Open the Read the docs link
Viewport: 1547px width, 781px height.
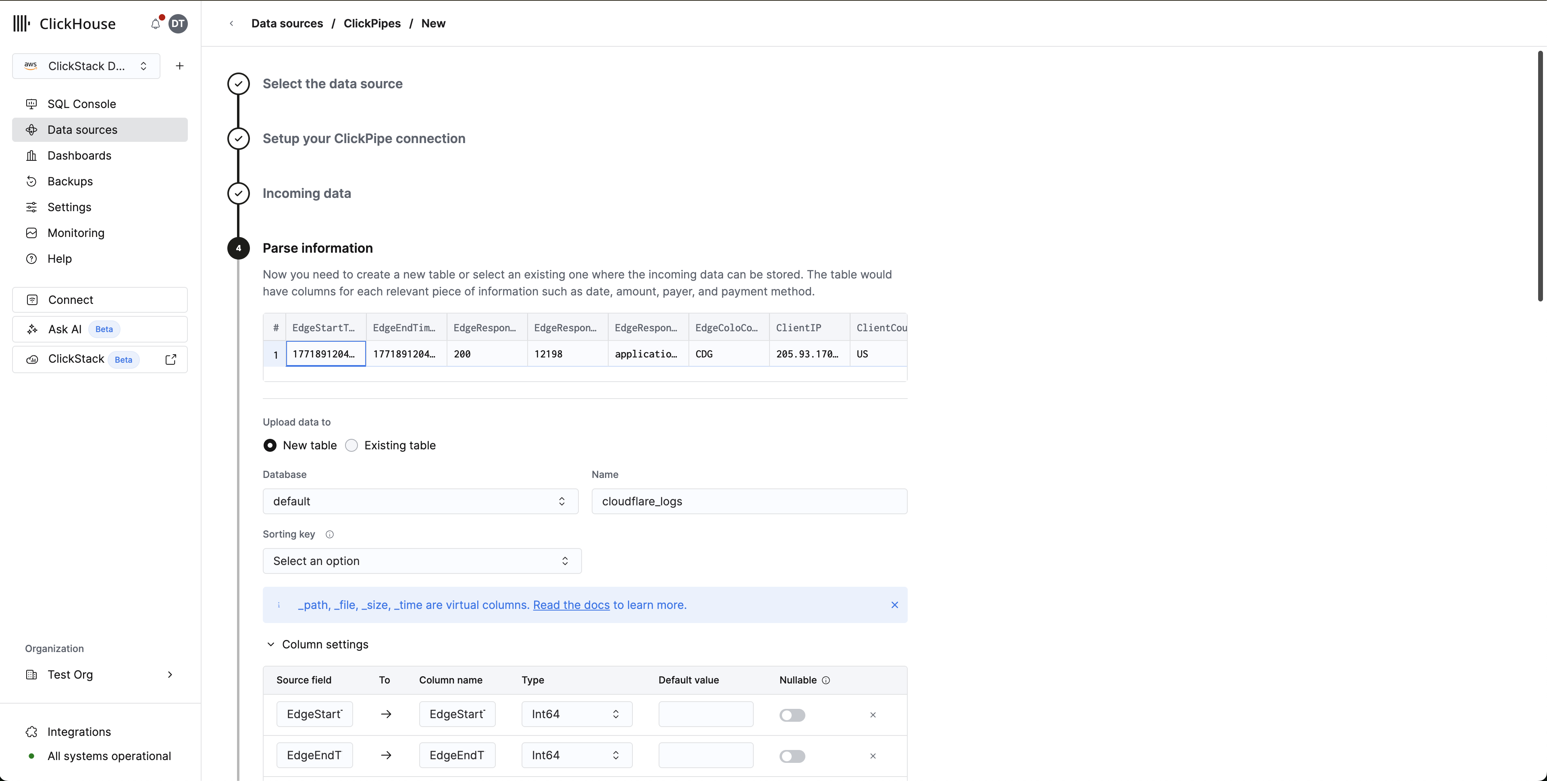(571, 605)
